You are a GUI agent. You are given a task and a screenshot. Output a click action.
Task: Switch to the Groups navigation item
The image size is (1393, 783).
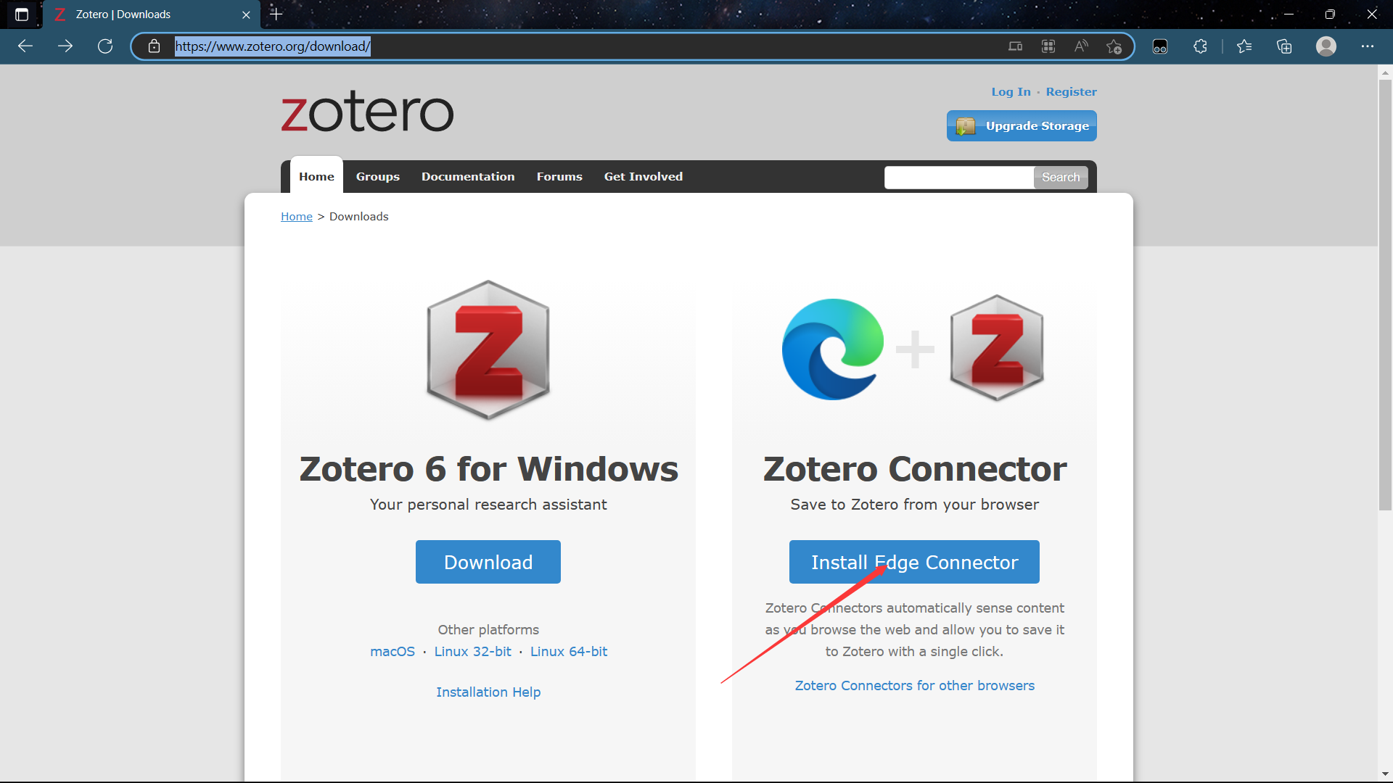377,176
